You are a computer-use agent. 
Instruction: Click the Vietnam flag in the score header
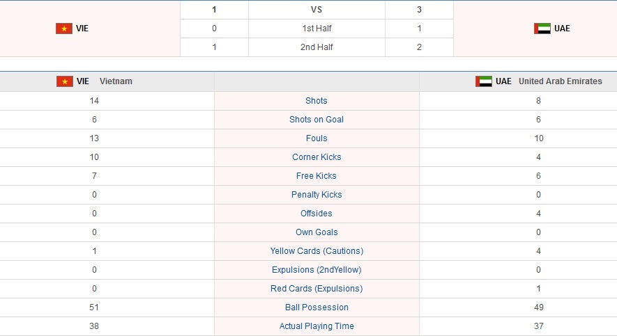(64, 29)
